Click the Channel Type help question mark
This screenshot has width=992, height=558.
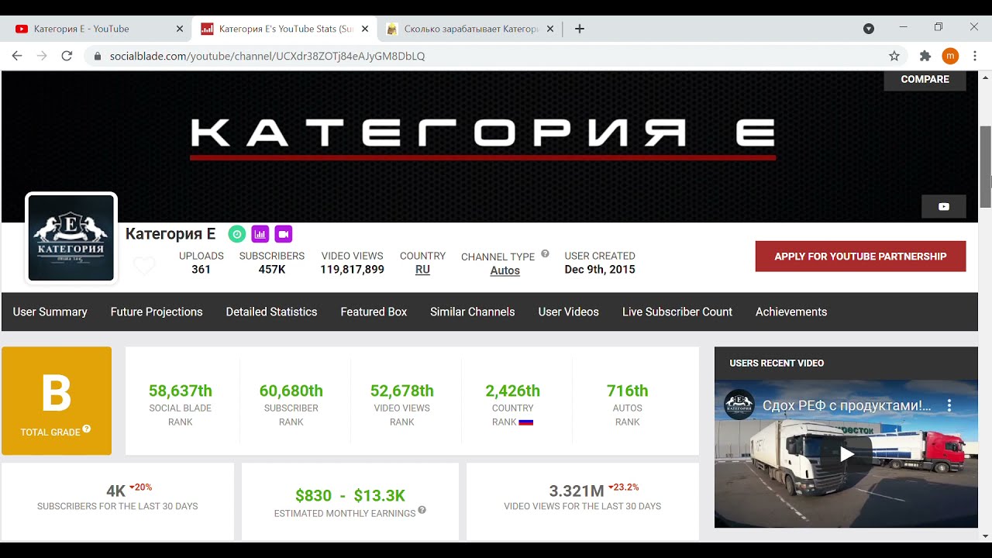point(545,253)
